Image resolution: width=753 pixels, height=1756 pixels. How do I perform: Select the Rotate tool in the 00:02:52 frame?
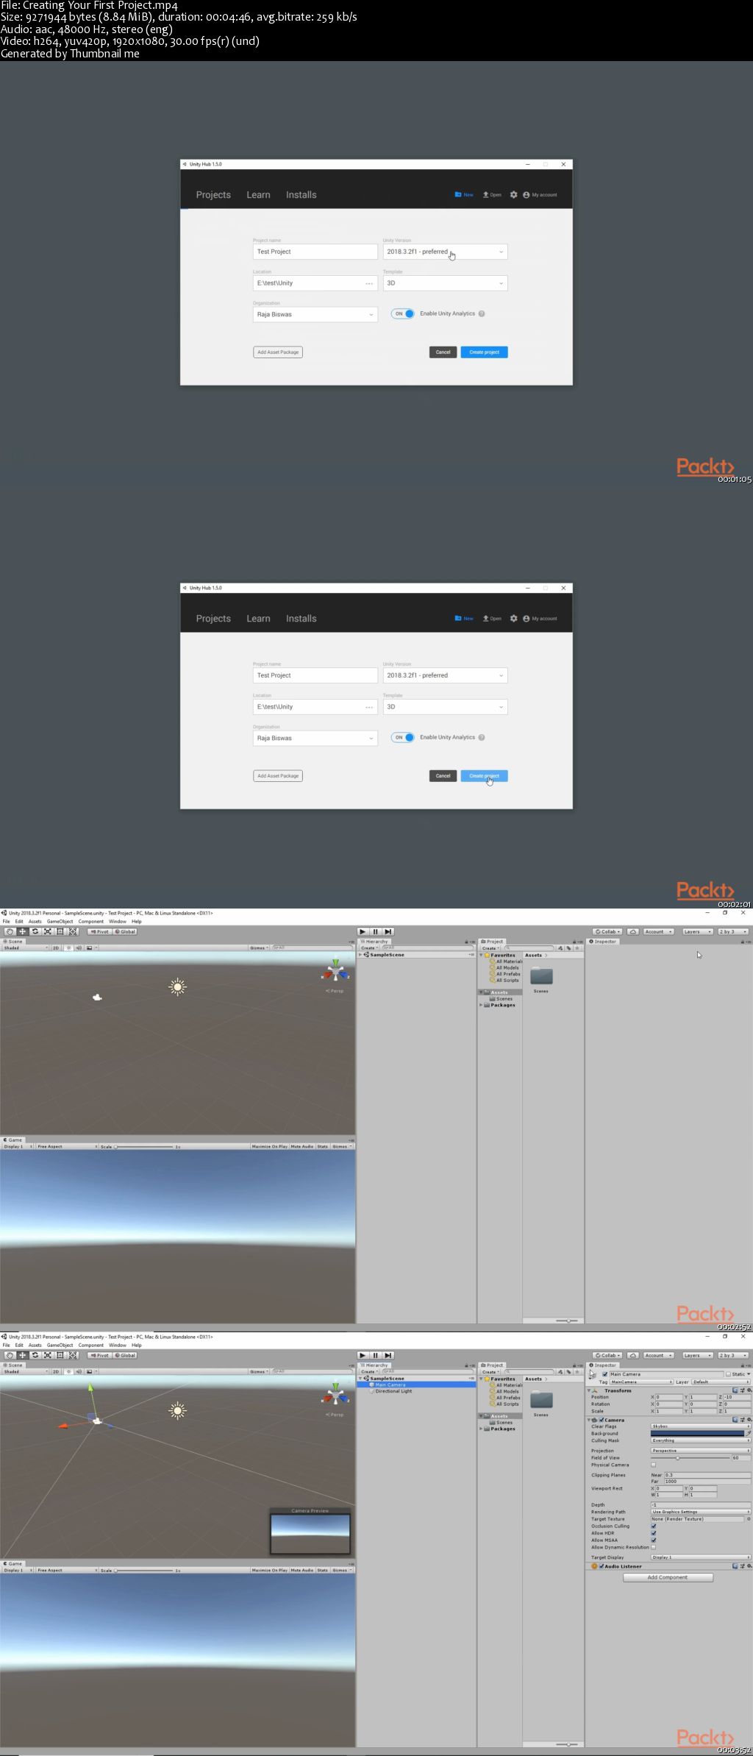coord(35,931)
